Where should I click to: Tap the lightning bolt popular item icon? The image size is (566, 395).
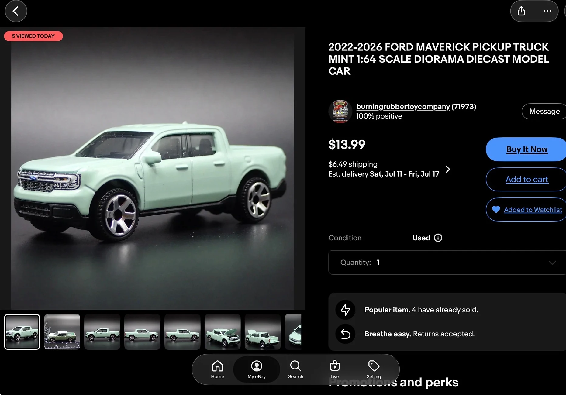pos(345,310)
